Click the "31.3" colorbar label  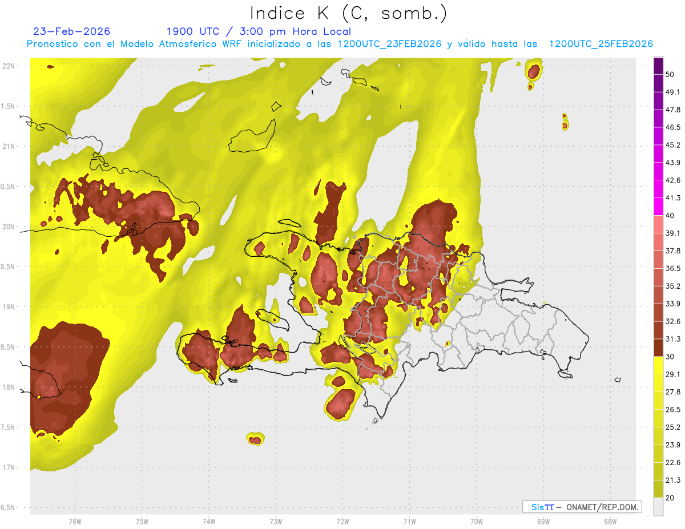pos(673,339)
